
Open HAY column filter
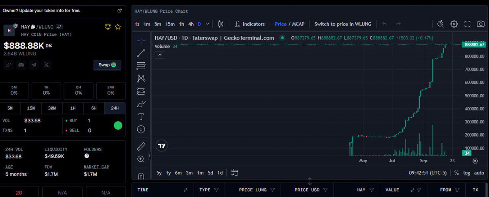click(371, 190)
